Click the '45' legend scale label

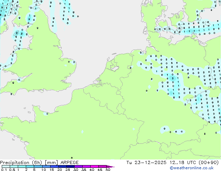(100, 170)
